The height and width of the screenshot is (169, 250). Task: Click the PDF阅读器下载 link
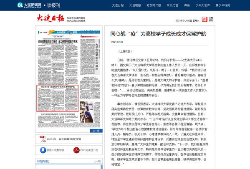click(x=89, y=150)
